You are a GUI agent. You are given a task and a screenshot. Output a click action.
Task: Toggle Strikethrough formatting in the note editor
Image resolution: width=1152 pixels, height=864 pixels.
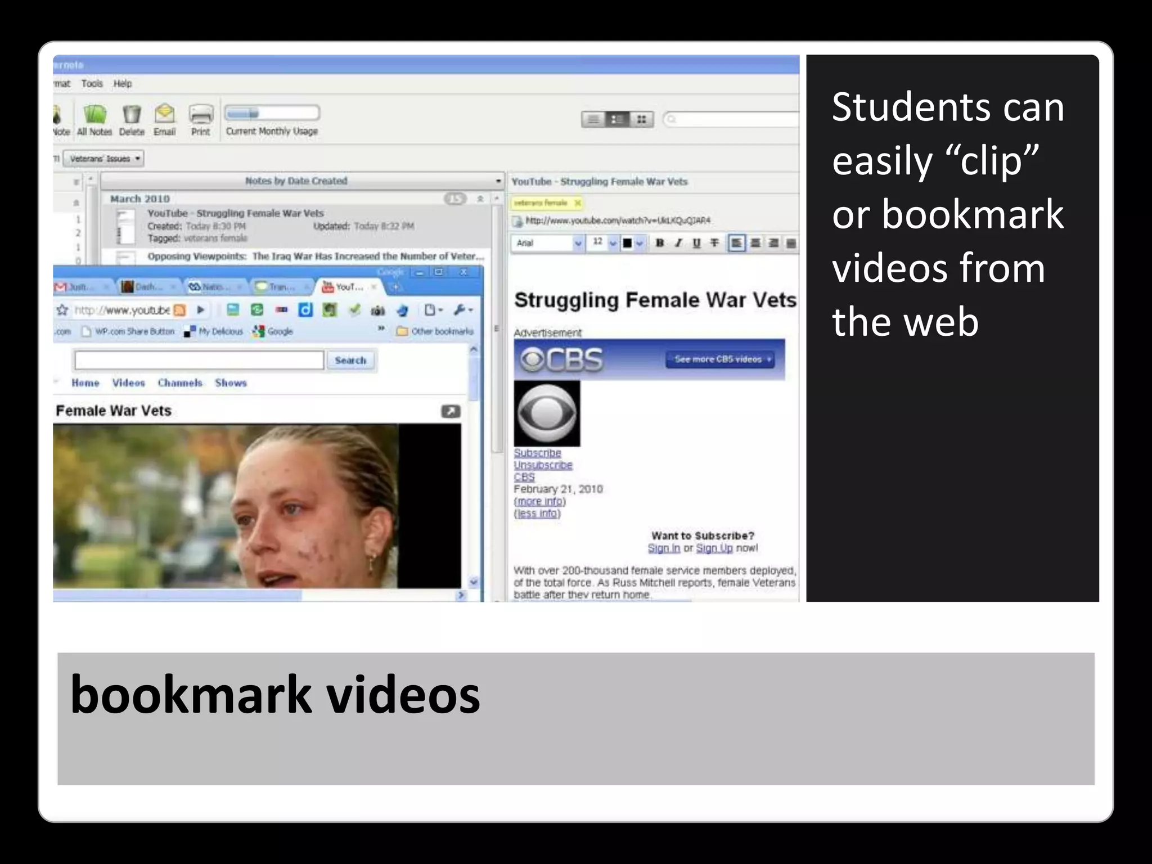[714, 243]
